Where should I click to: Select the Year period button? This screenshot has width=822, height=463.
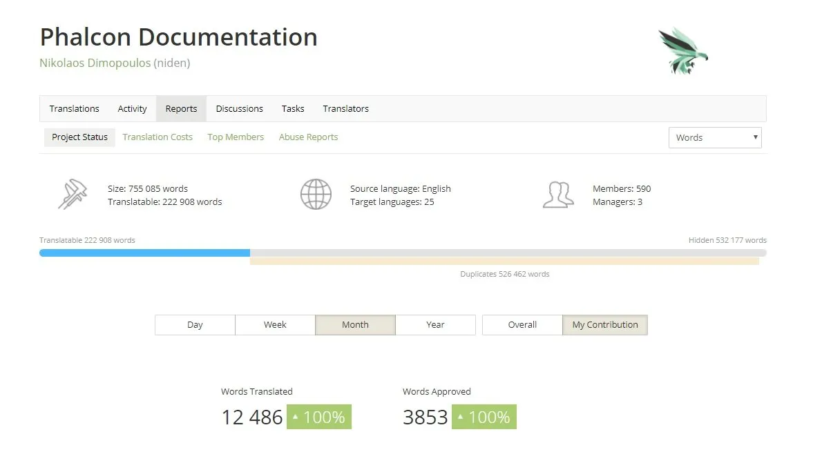[x=436, y=325]
